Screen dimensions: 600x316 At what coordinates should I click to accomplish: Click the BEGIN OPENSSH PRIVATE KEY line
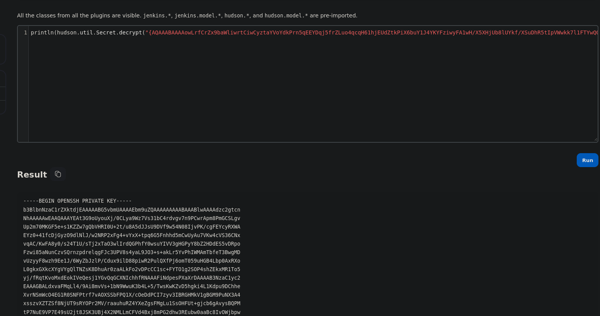(x=78, y=201)
